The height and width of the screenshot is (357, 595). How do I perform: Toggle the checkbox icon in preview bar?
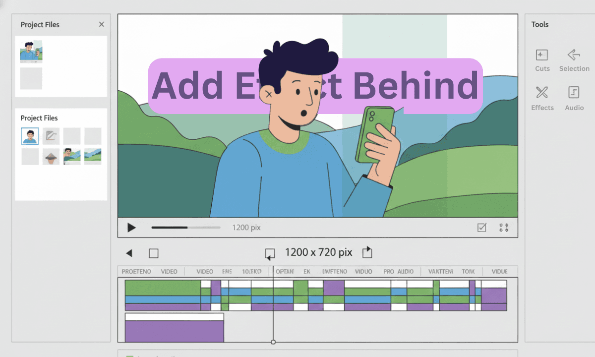(x=481, y=228)
